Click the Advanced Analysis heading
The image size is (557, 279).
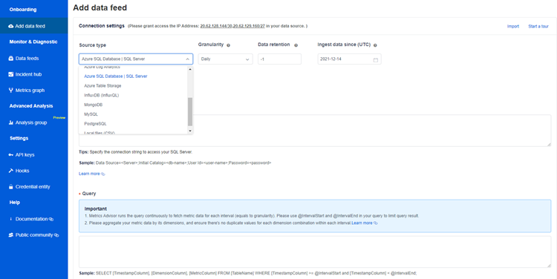[x=31, y=106]
